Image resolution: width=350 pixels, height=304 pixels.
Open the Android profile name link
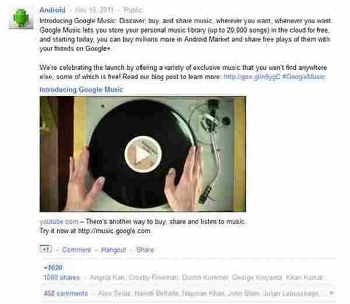52,10
